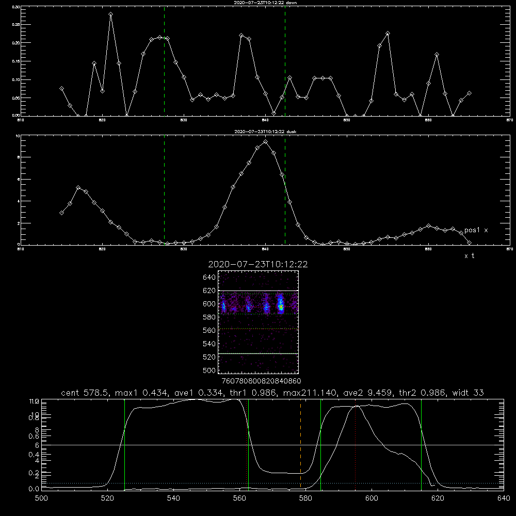516x516 pixels.
Task: Click '560' on the heatmap y-axis
Action: tap(209, 330)
